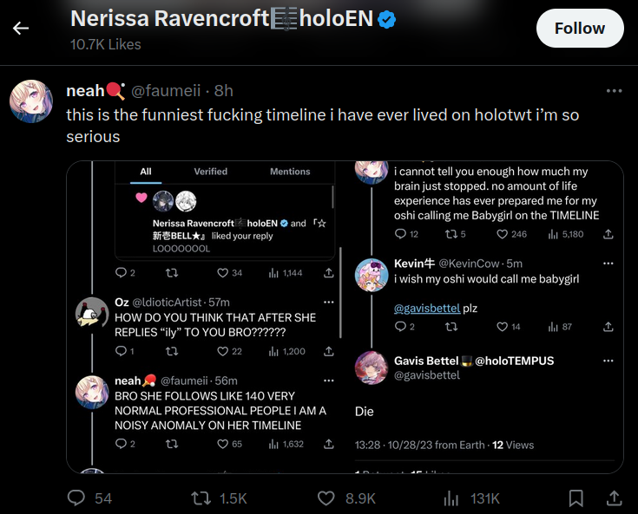Go back using the left arrow

tap(21, 29)
